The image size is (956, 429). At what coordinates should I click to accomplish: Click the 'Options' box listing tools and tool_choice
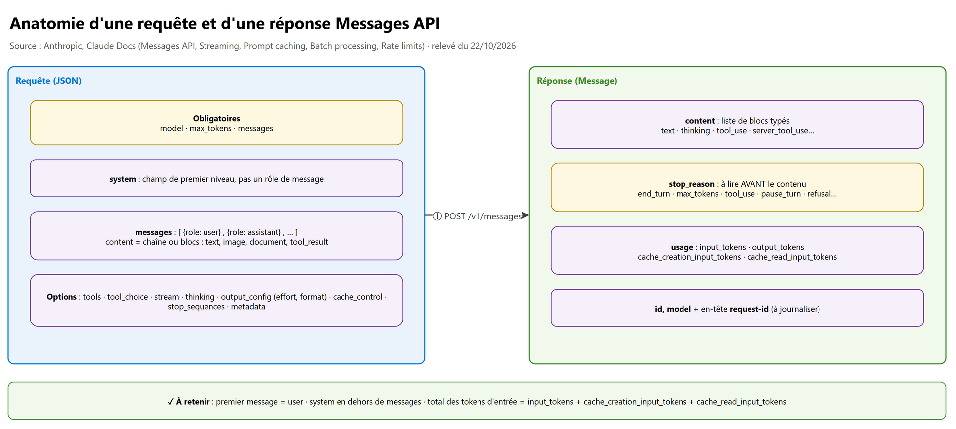click(x=216, y=301)
